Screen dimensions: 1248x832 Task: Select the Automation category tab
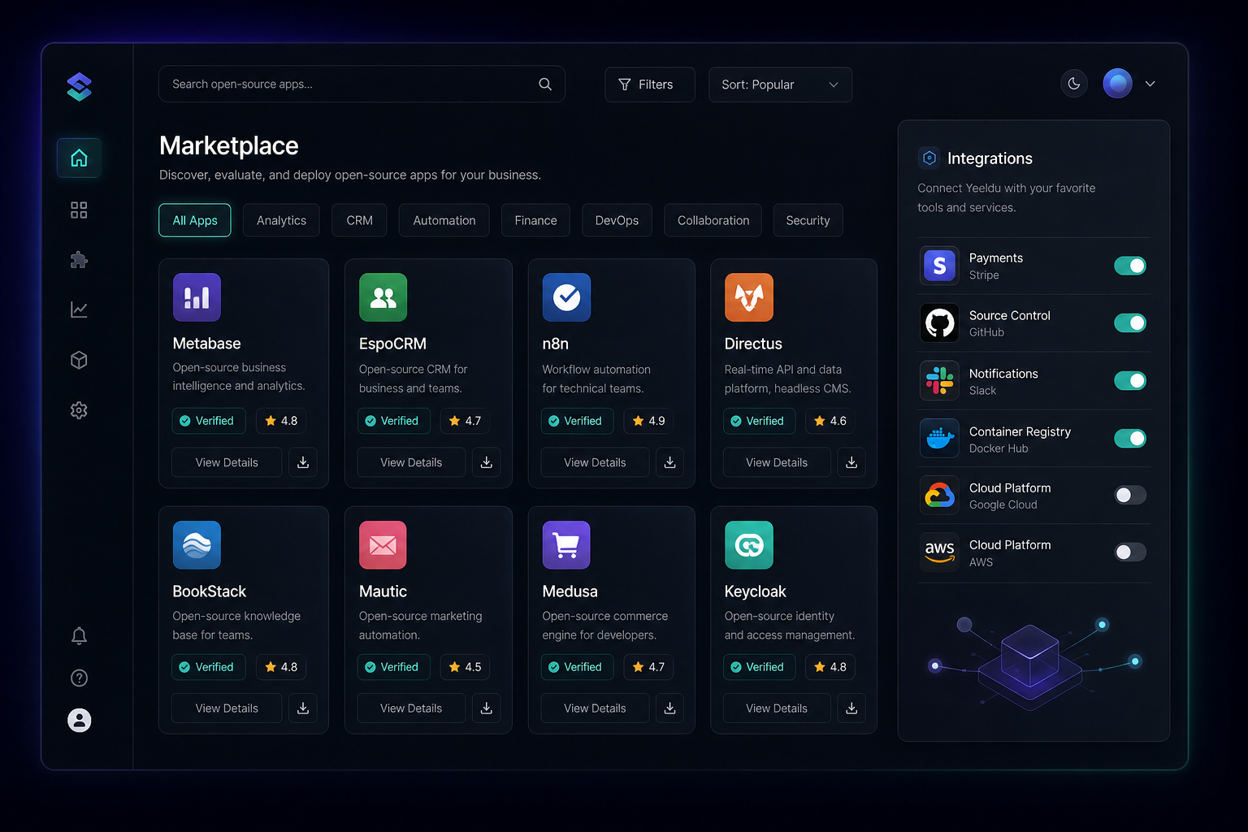point(444,220)
